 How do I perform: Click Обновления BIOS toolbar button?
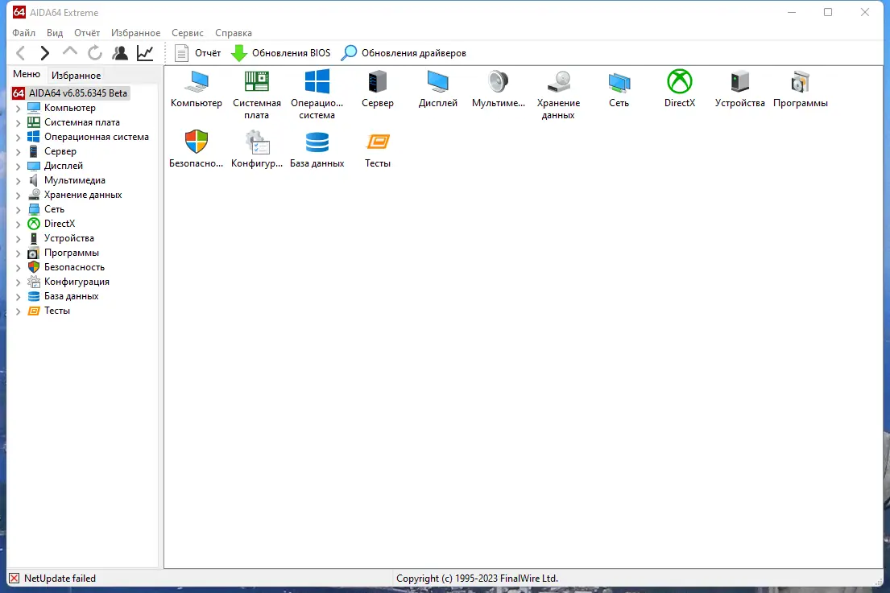(x=281, y=53)
